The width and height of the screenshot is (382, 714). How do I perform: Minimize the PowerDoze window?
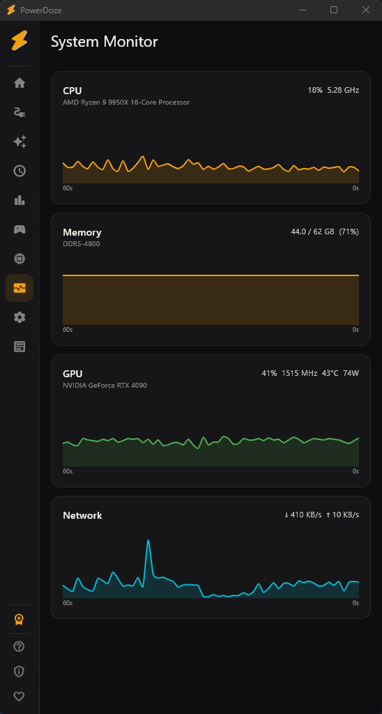coord(302,10)
